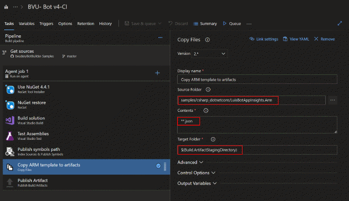Expand the Control Options section
This screenshot has width=349, height=201.
point(196,173)
